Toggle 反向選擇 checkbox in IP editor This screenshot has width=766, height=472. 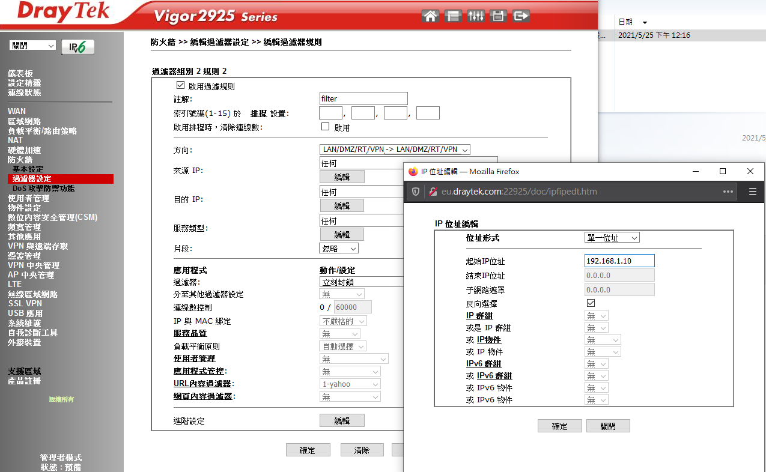[x=591, y=303]
